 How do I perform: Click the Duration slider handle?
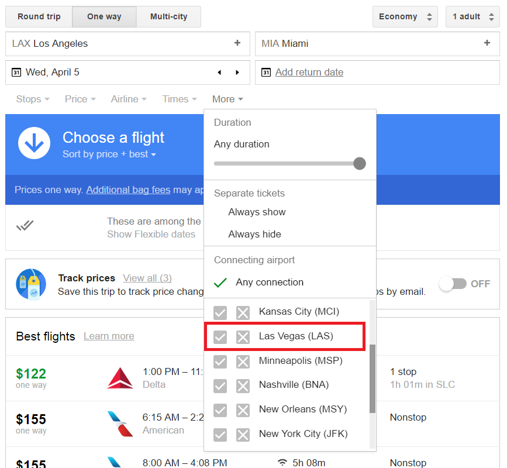point(359,164)
